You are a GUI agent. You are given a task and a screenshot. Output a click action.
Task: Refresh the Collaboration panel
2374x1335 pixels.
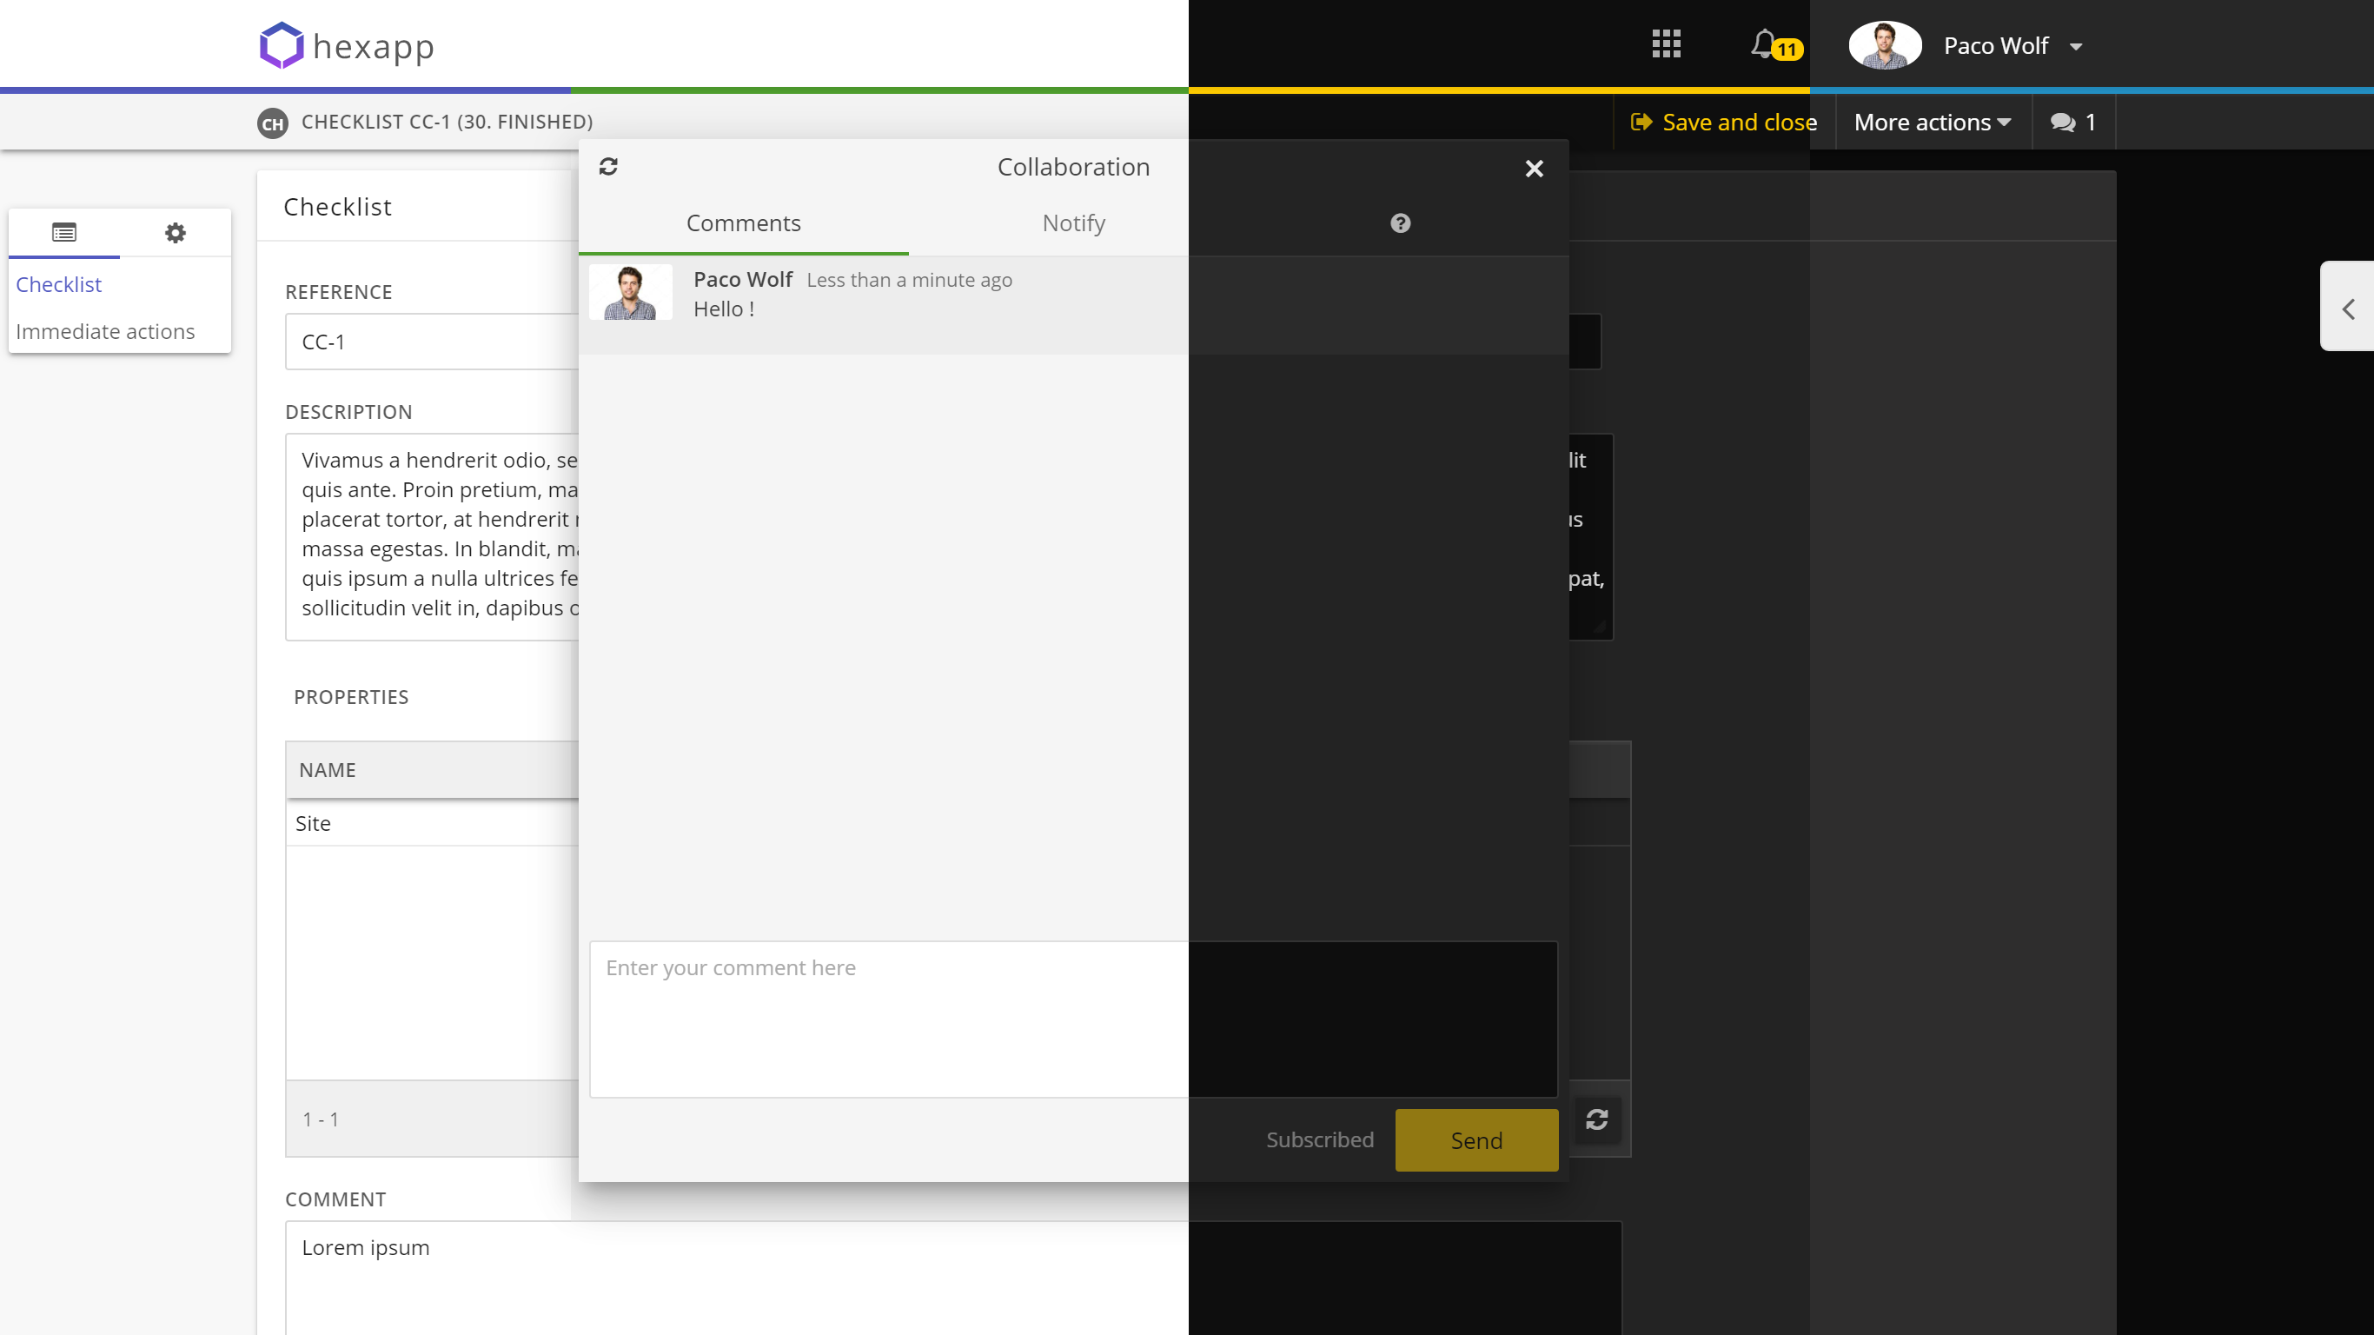608,166
